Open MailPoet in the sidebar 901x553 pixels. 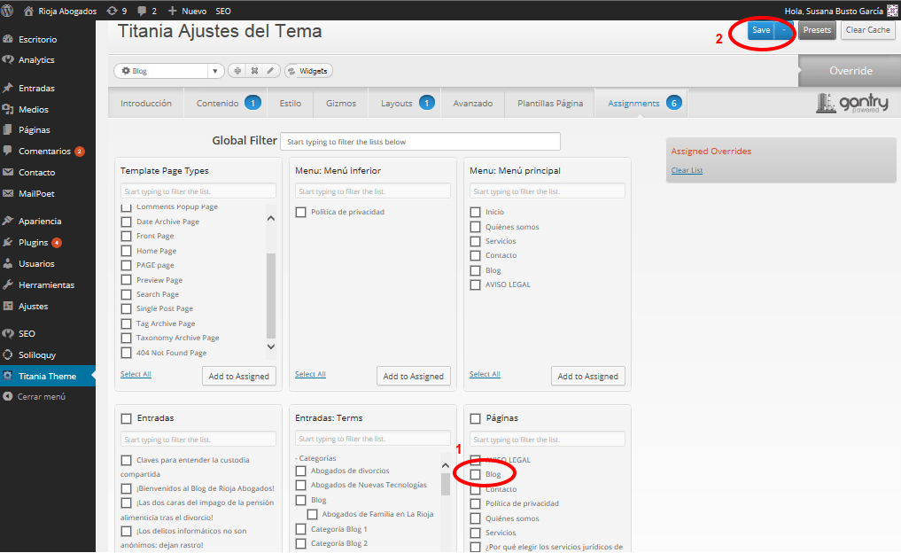pos(36,194)
